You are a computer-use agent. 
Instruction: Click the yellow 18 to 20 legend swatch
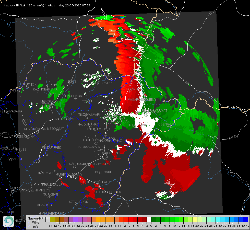point(195,219)
